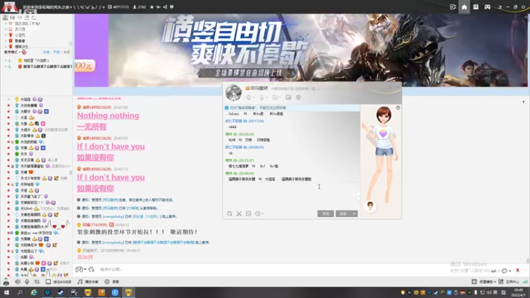Click the taskbar search magnifier
This screenshot has height=298, width=530.
20,293
